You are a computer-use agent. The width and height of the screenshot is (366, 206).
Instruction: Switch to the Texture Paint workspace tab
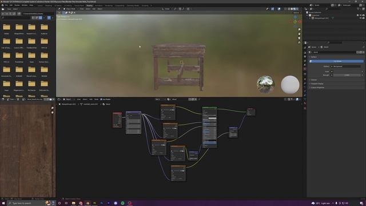tap(79, 5)
